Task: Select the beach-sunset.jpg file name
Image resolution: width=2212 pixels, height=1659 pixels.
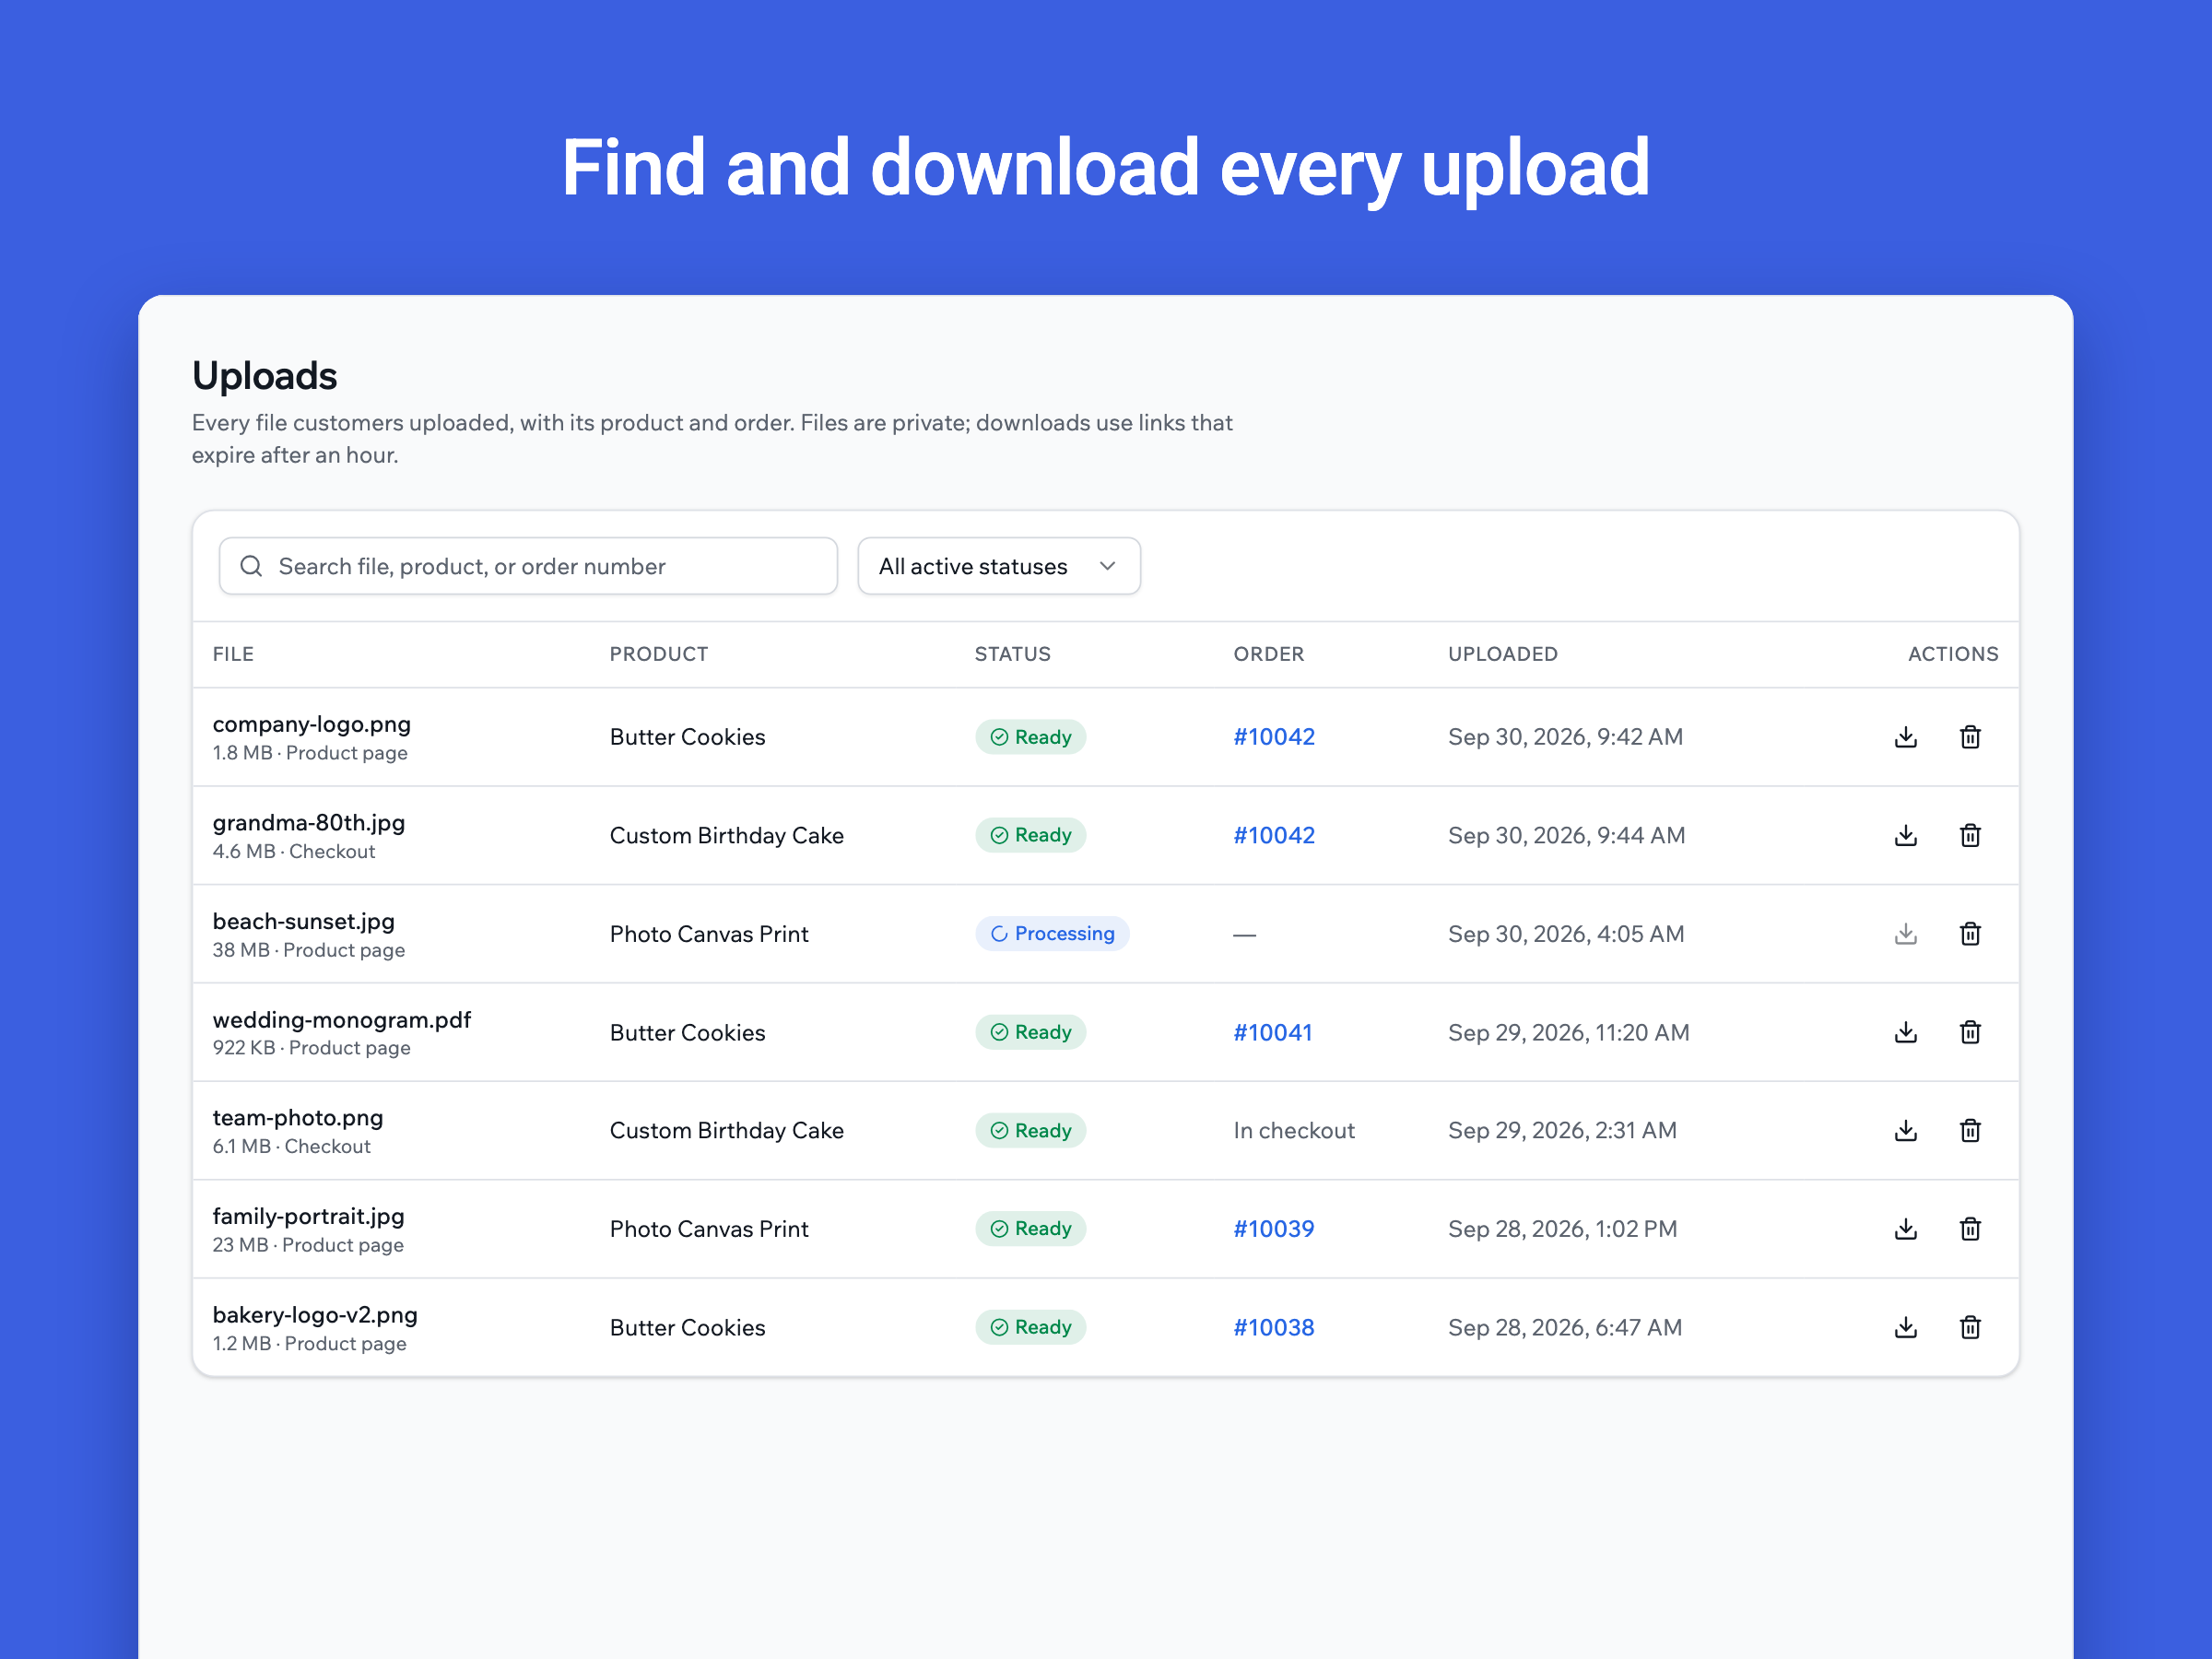Action: pos(303,921)
